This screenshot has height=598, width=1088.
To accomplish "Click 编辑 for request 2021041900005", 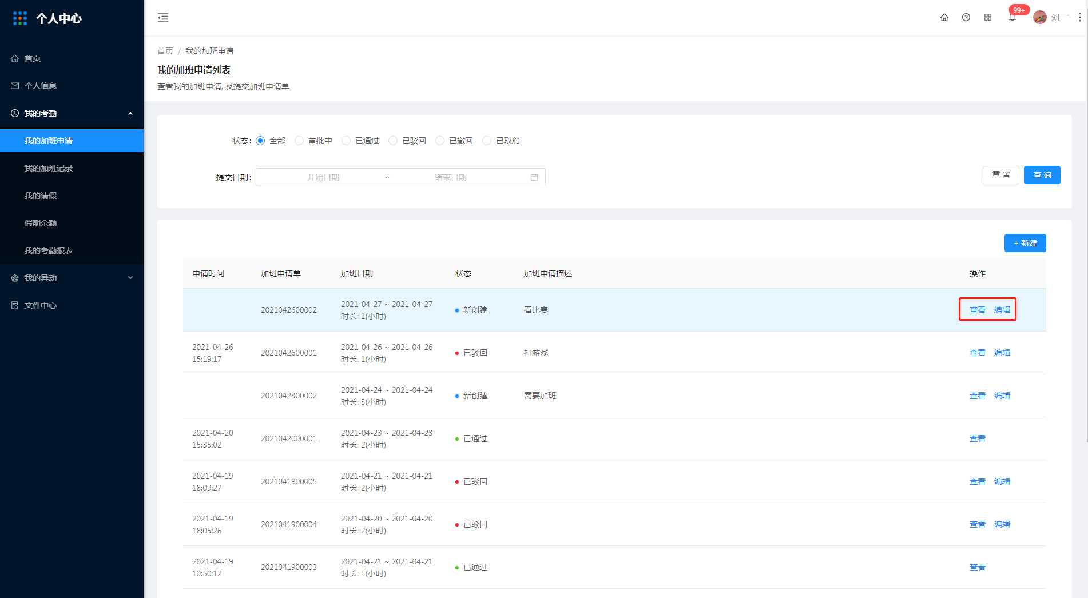I will click(1002, 481).
